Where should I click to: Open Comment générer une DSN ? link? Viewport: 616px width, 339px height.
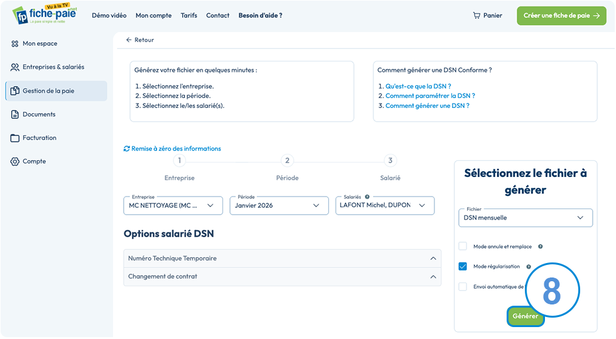(427, 105)
